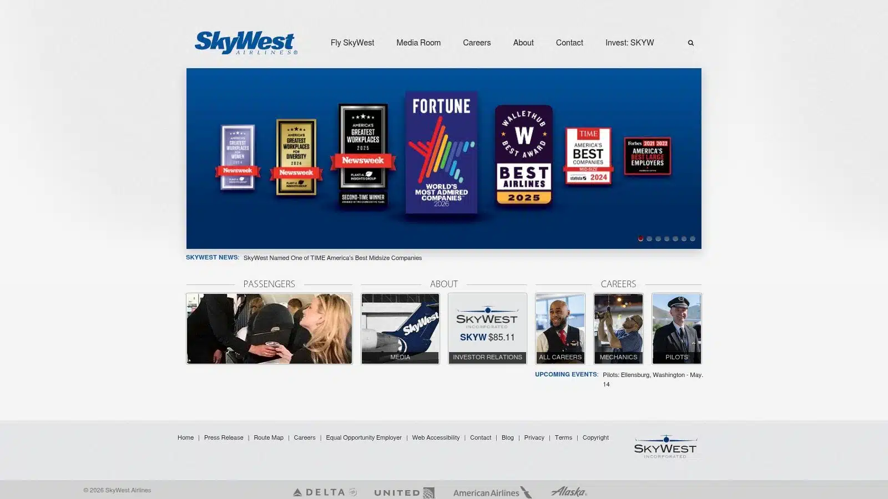Open the Pilots careers tile

point(677,329)
